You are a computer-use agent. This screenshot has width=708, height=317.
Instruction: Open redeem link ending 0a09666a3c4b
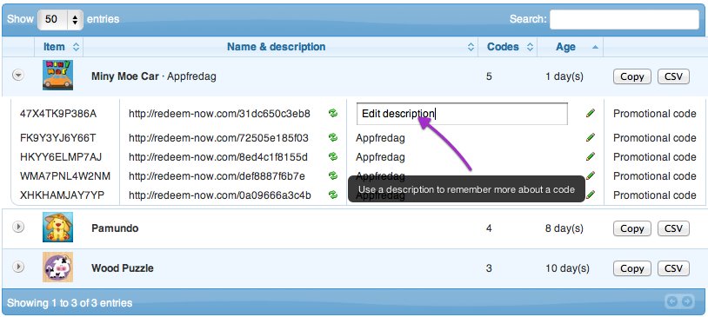coord(220,195)
